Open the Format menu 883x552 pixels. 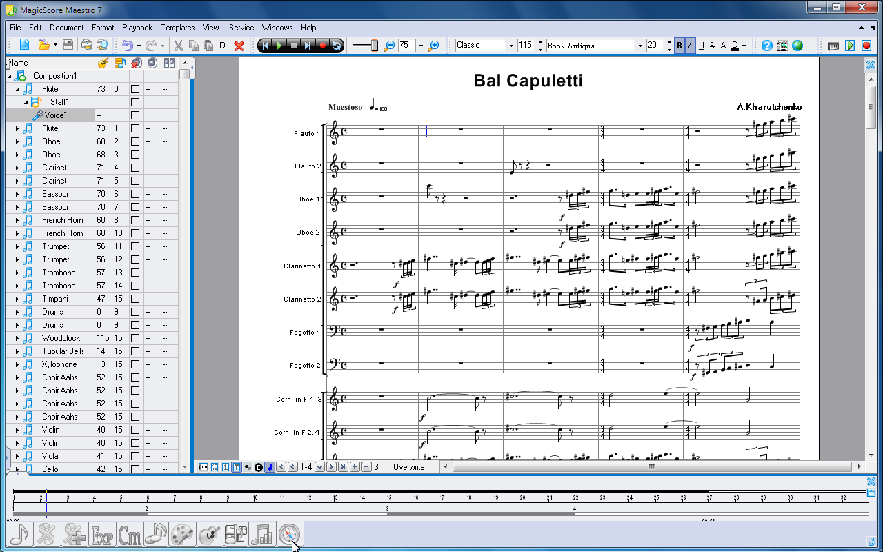click(103, 28)
